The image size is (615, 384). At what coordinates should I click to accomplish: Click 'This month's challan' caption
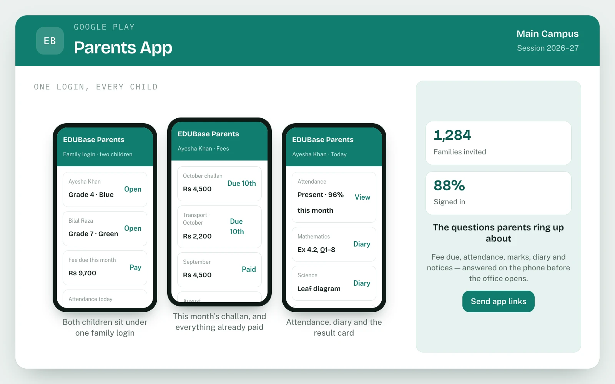[219, 322]
